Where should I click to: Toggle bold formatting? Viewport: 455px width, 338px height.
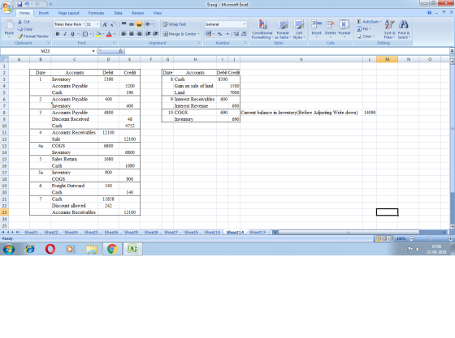point(58,34)
